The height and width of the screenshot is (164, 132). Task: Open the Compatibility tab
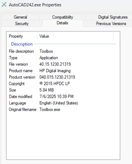pos(63,17)
